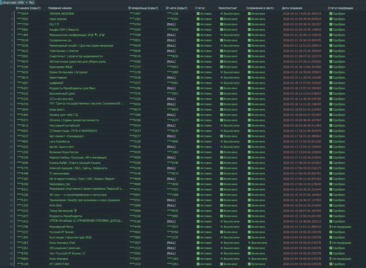Sort by the Дата создания column header
The width and height of the screenshot is (366, 268).
pyautogui.click(x=292, y=8)
